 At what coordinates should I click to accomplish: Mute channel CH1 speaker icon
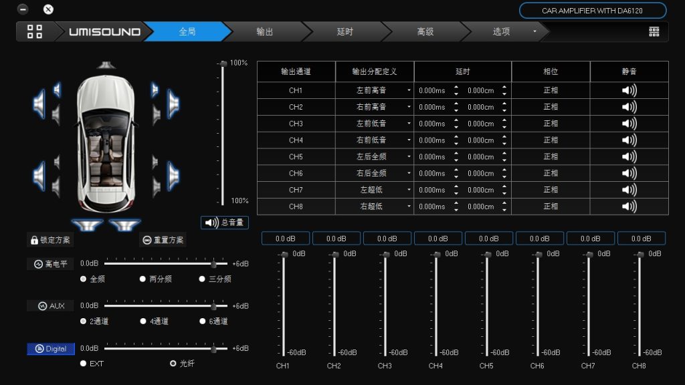point(629,90)
